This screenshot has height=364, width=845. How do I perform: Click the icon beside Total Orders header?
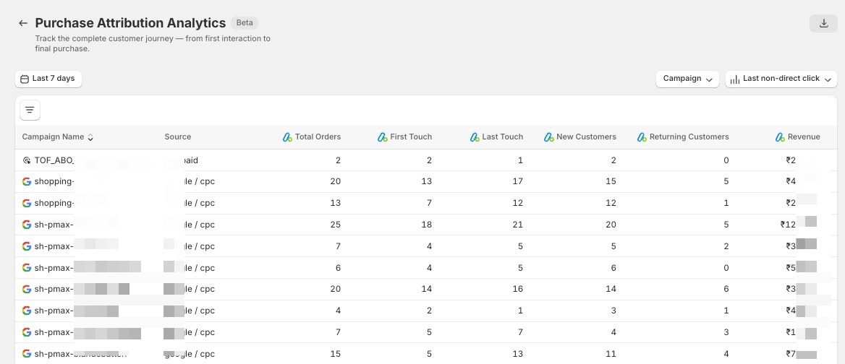click(x=287, y=137)
